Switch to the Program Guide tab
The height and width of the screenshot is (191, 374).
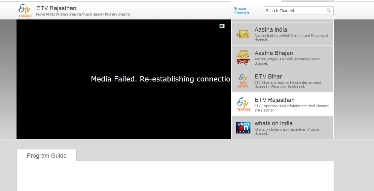pos(47,155)
